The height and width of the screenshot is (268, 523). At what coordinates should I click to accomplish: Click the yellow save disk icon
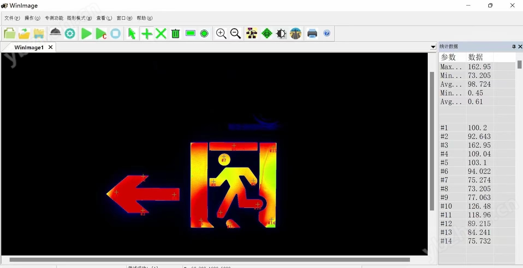39,33
